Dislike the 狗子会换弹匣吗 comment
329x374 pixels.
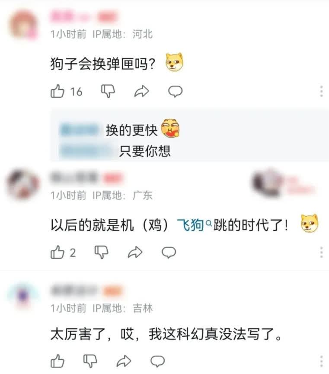point(108,91)
